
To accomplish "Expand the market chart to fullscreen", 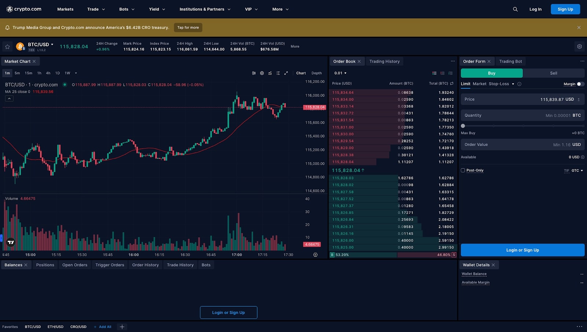I will (x=286, y=73).
